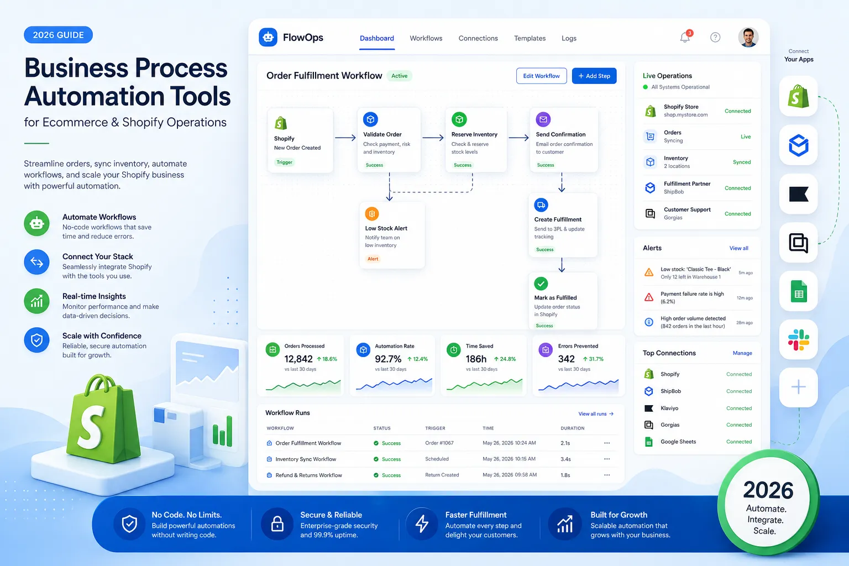Open the Low stock Classic Tee alert
Viewport: 849px width, 566px height.
coord(698,273)
